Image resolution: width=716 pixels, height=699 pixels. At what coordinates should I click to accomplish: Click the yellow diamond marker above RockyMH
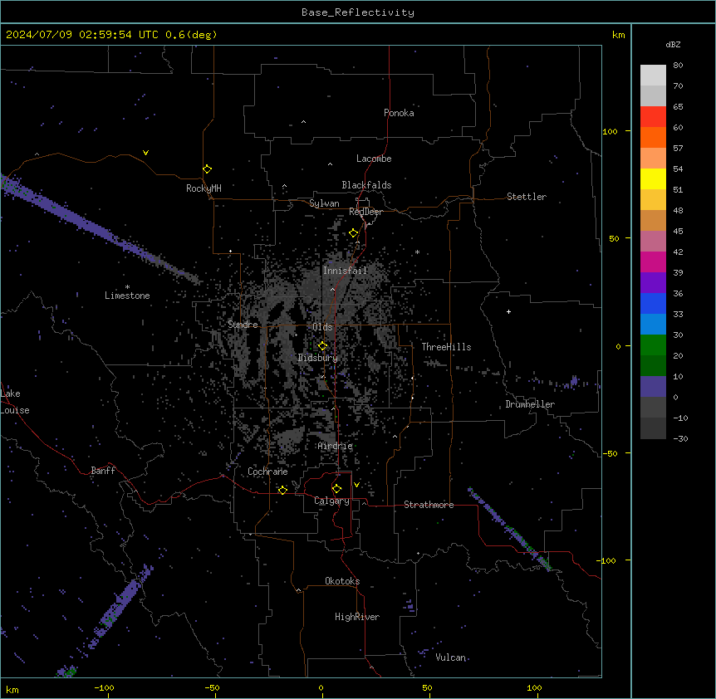click(x=208, y=169)
